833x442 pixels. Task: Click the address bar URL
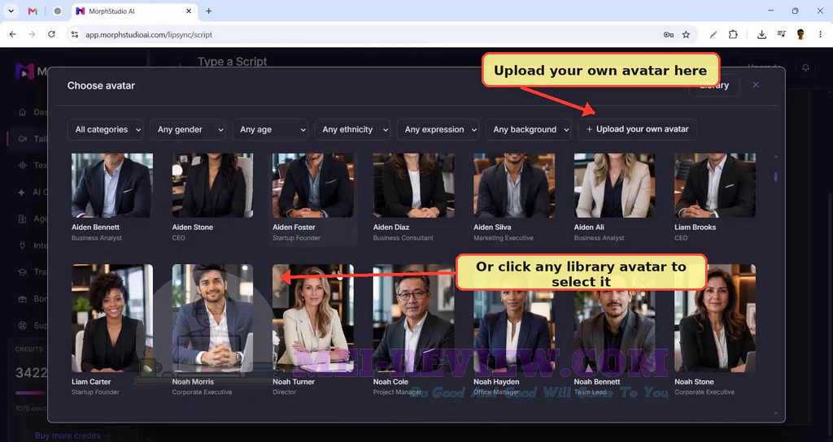pyautogui.click(x=149, y=34)
